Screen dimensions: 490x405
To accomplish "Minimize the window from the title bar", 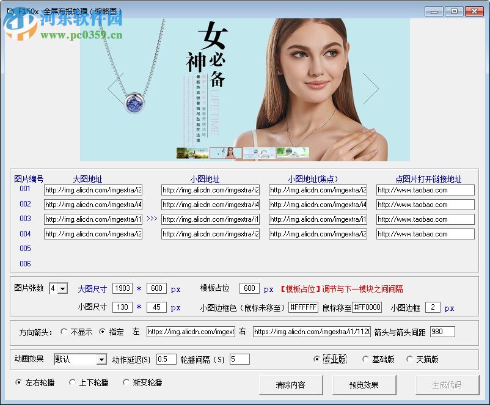I will pos(434,11).
